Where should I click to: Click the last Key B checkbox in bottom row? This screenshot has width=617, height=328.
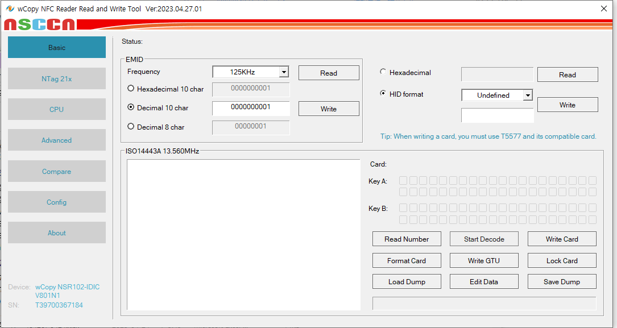point(592,219)
